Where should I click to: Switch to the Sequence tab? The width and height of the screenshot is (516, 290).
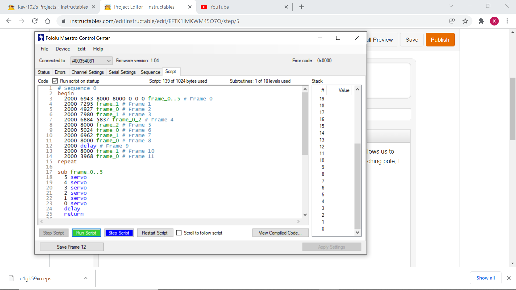pyautogui.click(x=150, y=72)
